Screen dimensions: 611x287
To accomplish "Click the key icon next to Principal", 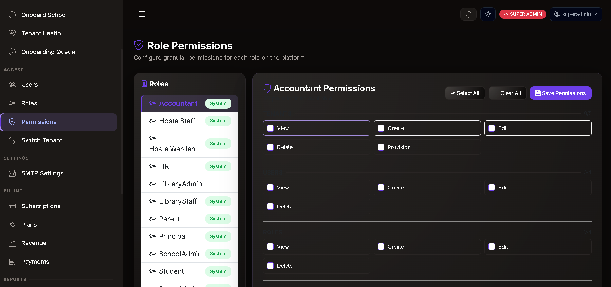I will 152,236.
